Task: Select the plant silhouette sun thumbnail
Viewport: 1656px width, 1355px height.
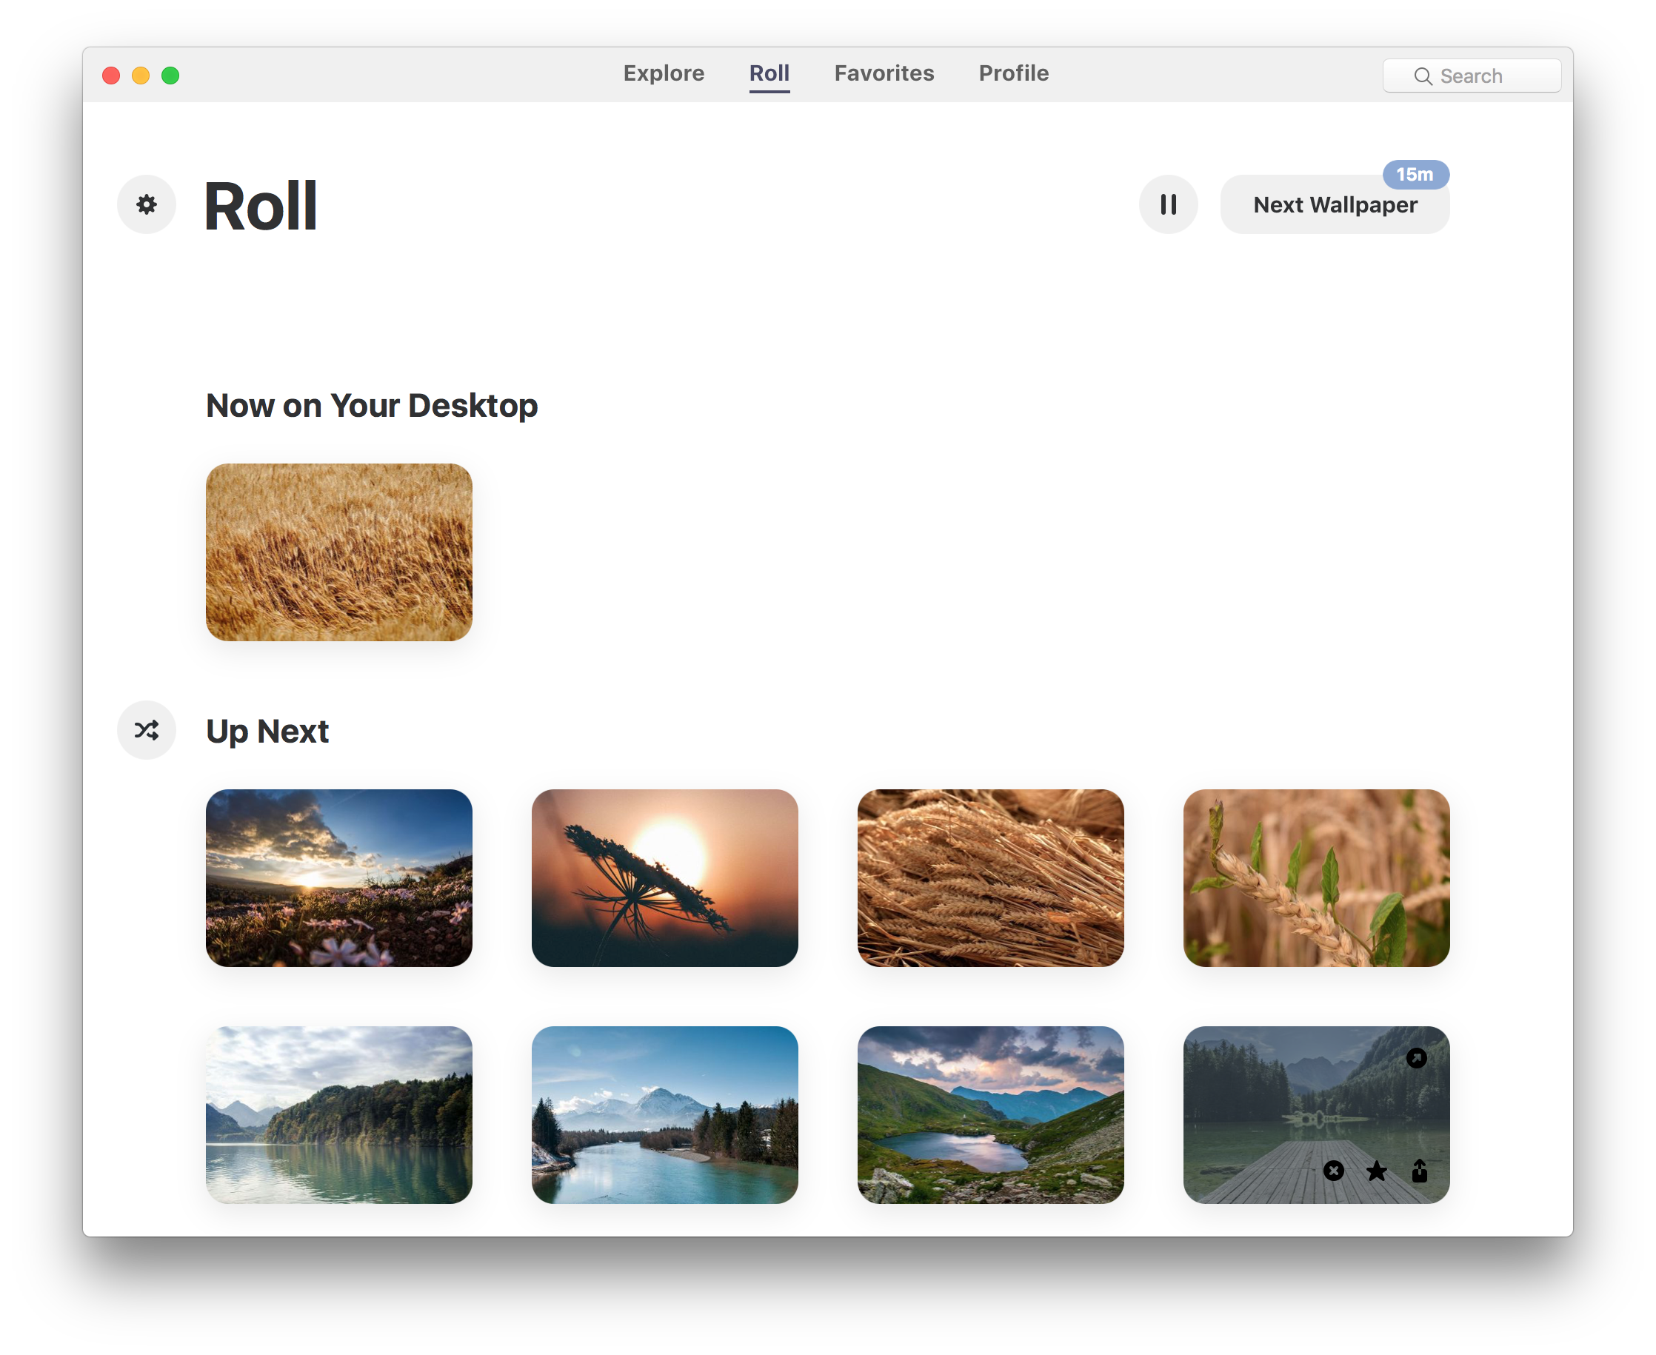Action: 664,878
